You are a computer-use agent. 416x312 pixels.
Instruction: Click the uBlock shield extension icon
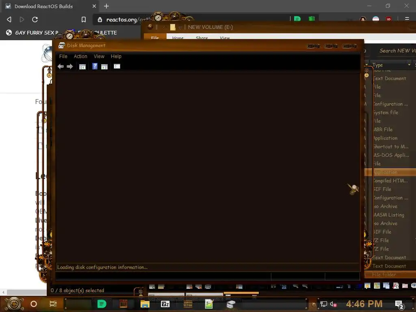coord(389,19)
